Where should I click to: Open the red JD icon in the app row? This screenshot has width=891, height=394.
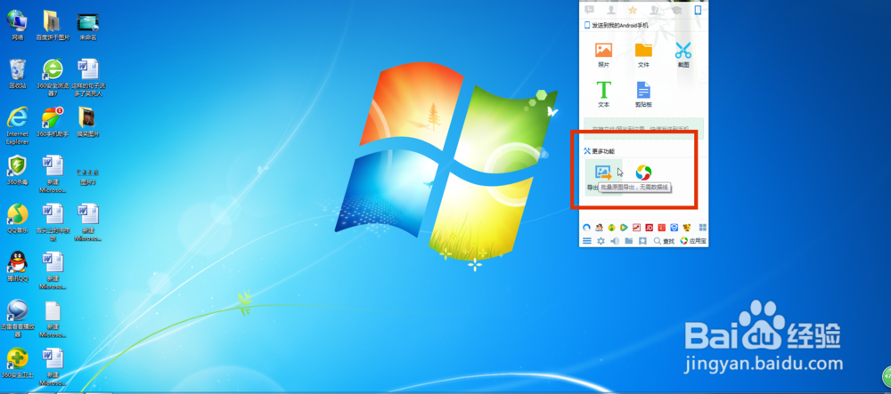(649, 228)
